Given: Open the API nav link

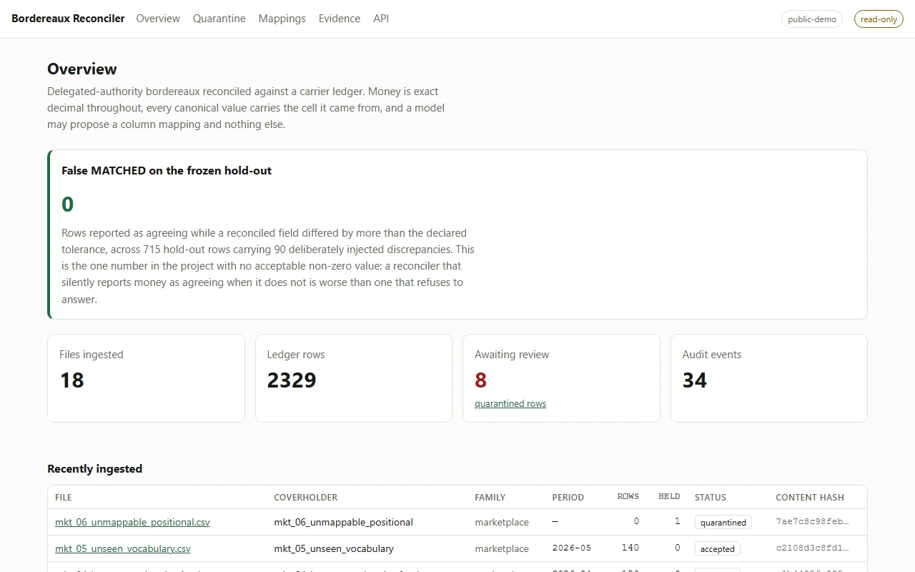Looking at the screenshot, I should (x=381, y=19).
